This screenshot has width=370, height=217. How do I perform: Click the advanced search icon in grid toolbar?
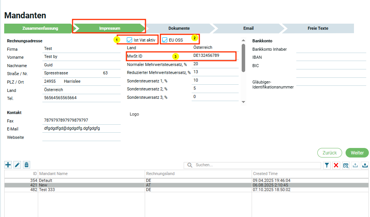[x=346, y=165]
